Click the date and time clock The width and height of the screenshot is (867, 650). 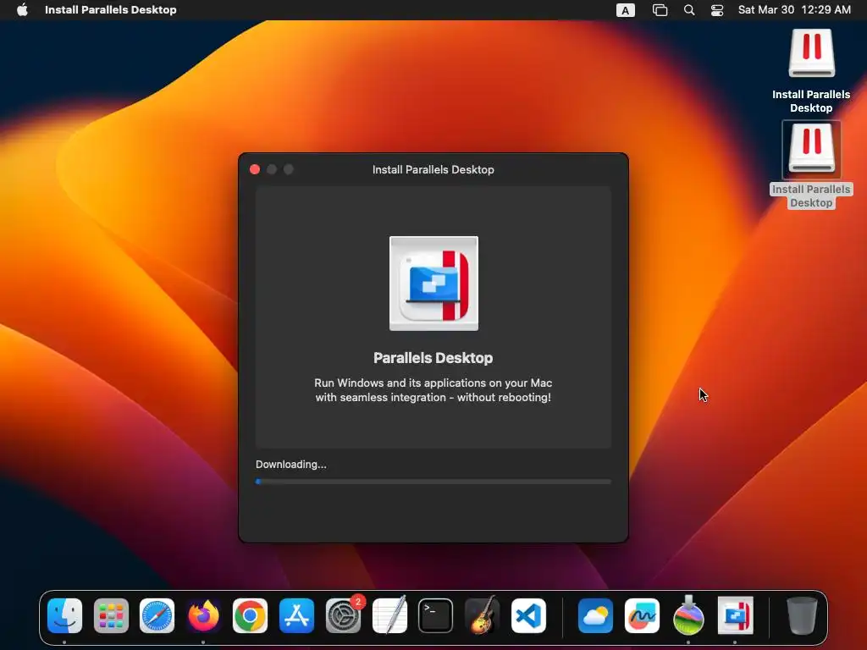794,9
